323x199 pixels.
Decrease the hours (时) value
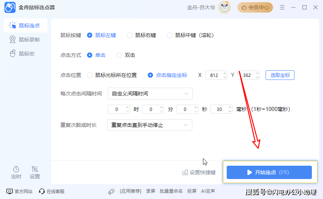[127, 111]
